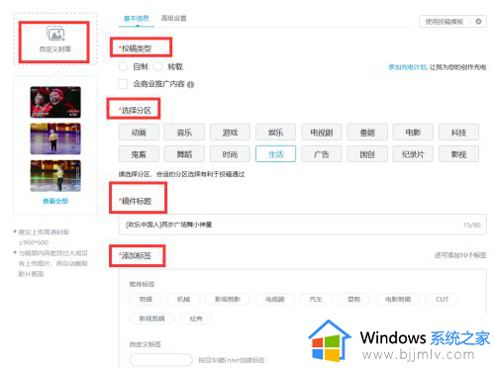The height and width of the screenshot is (368, 495).
Task: Select the 电影 category
Action: 413,133
